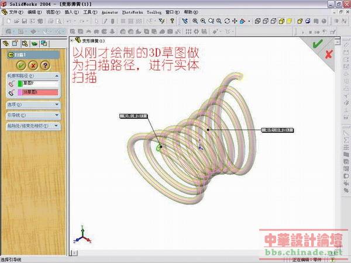Click the Previous View icon
Viewport: 351px width, 263px height.
click(x=184, y=21)
